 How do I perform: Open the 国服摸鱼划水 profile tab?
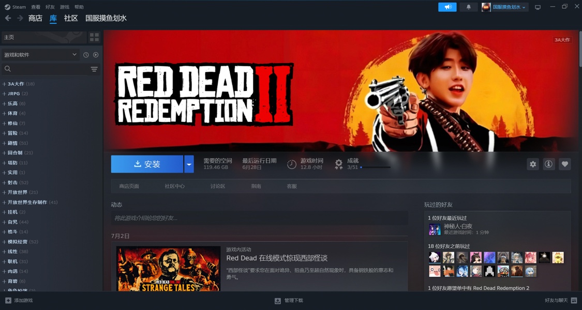[x=106, y=18]
